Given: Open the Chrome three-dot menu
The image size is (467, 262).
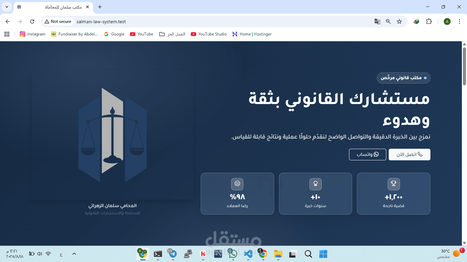Looking at the screenshot, I should pyautogui.click(x=459, y=21).
